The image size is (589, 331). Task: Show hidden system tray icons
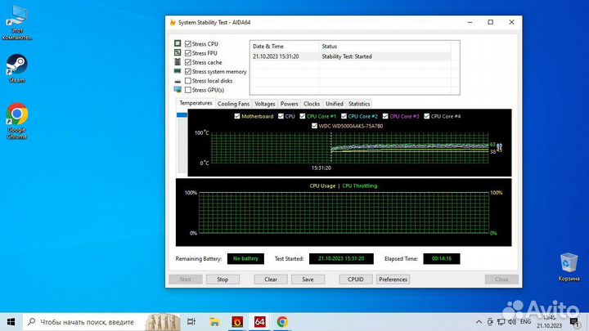coord(479,322)
